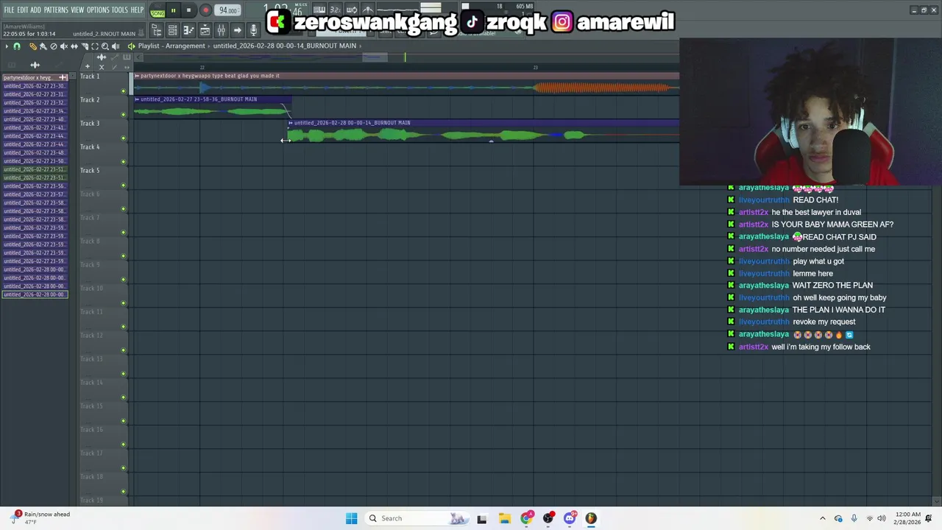Toggle the PAT/SONG mode switch
942x530 pixels.
point(157,10)
